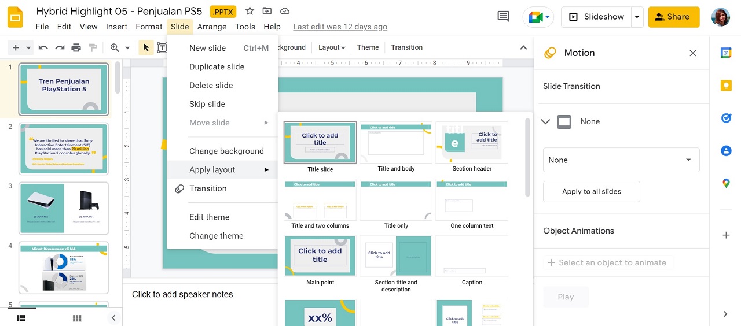Select Change theme menu entry
The width and height of the screenshot is (741, 326).
pos(216,236)
